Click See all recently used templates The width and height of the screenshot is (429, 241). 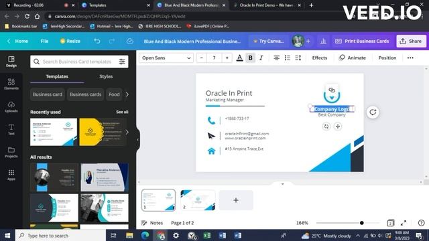tap(122, 112)
